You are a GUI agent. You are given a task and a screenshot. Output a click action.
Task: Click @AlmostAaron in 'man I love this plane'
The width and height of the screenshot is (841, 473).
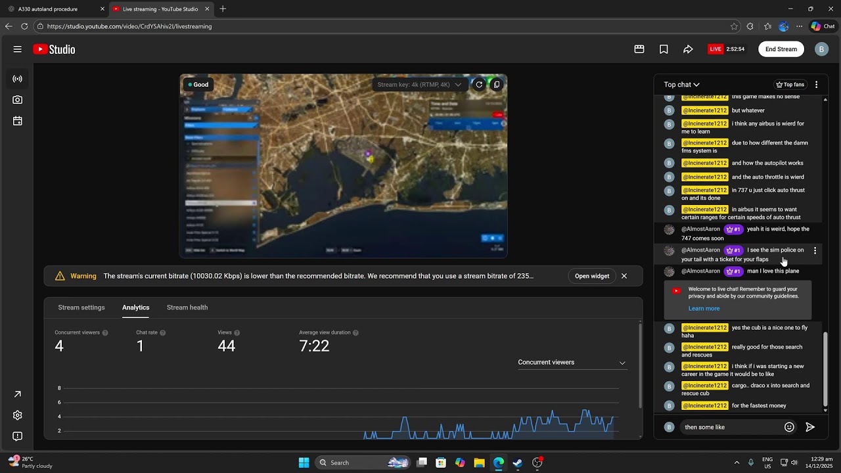[700, 271]
